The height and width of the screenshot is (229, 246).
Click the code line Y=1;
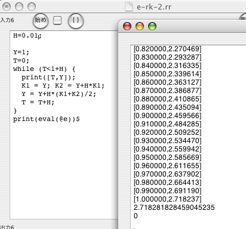21,52
